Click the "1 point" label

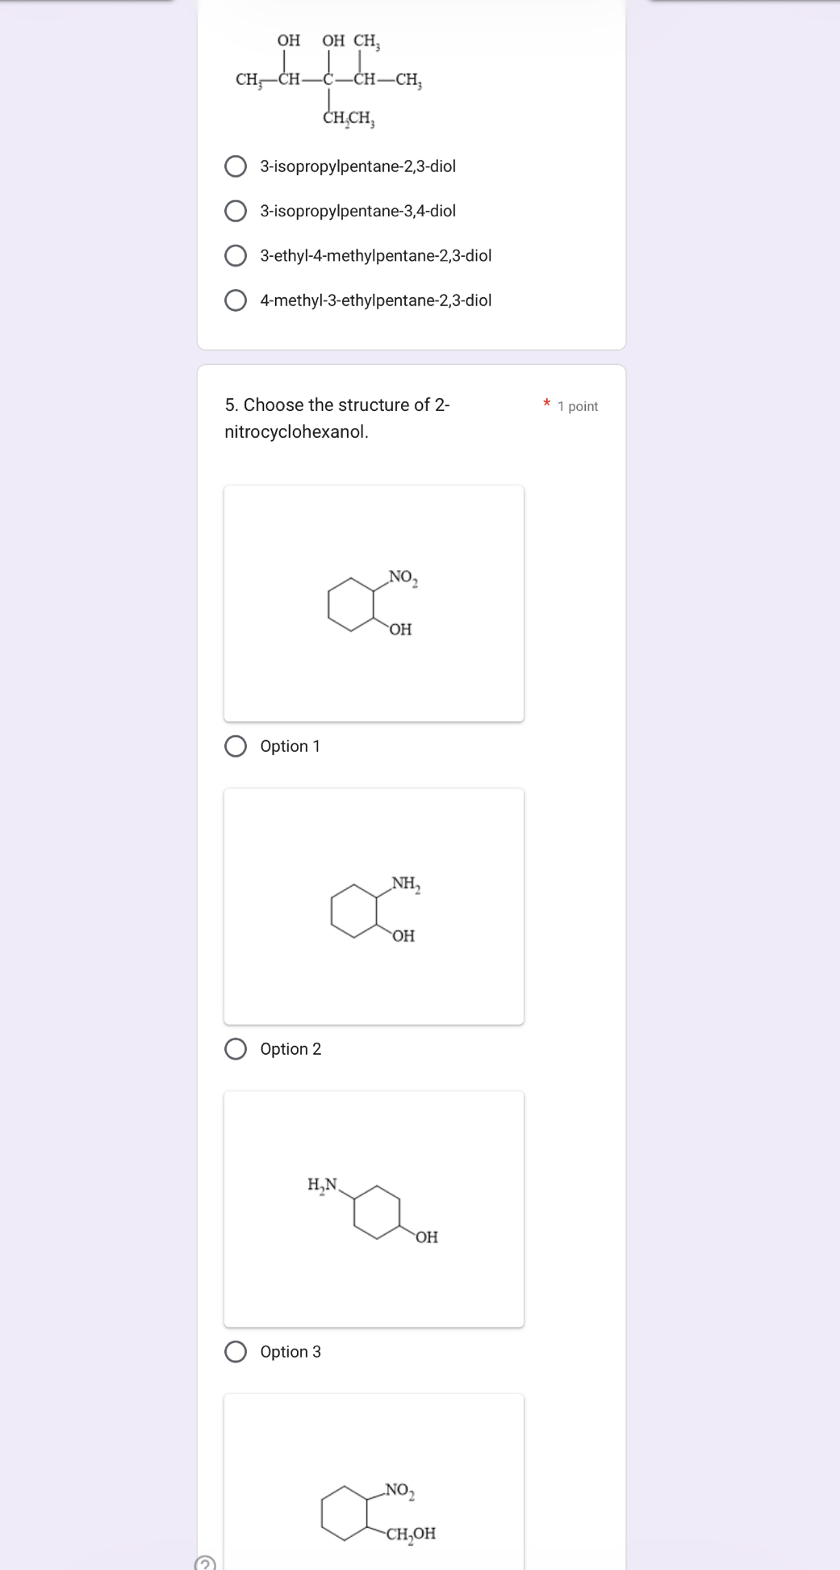pos(578,406)
